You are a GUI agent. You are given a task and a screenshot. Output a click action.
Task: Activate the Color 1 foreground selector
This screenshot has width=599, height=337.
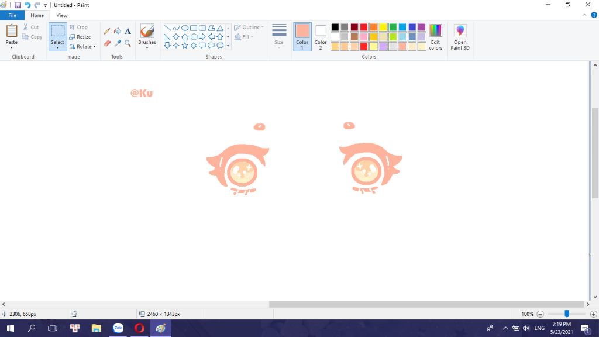(302, 37)
